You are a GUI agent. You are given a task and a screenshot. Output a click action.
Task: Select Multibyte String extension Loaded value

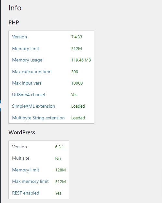pos(78,118)
